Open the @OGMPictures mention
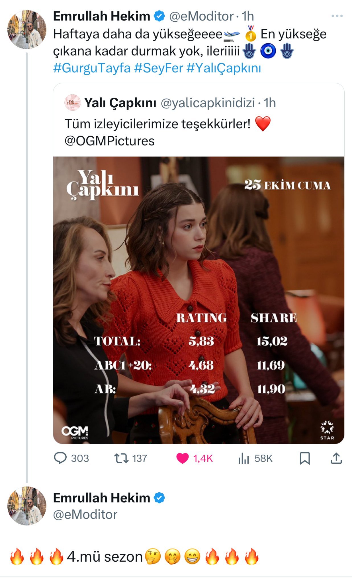This screenshot has height=583, width=352. [x=109, y=141]
